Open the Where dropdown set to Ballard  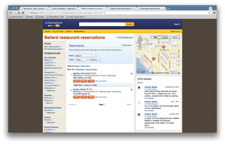coord(86,56)
